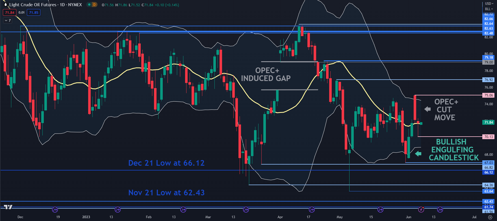This screenshot has width=497, height=221.
Task: Open symbol search via Light Crude Oil Futures title
Action: 45,5
